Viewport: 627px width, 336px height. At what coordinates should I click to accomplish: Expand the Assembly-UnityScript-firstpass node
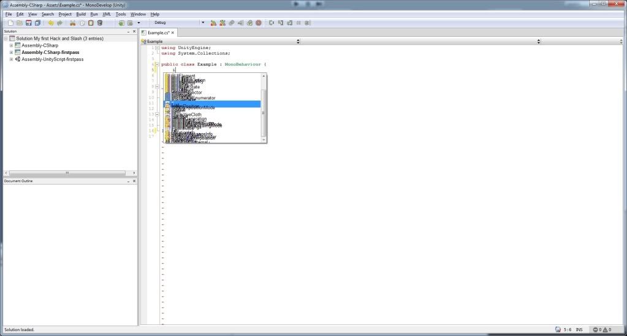coord(11,59)
